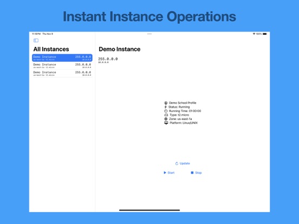
Task: Click the circular arrow Update icon
Action: pos(177,163)
